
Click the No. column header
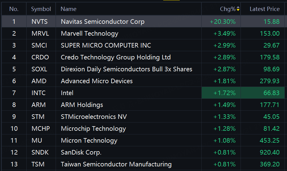point(14,9)
